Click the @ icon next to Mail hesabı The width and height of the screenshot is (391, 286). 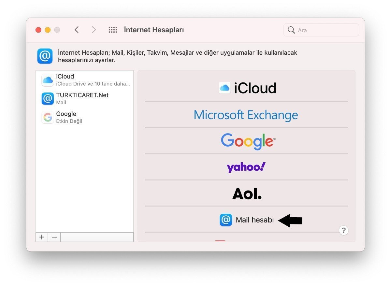[226, 220]
